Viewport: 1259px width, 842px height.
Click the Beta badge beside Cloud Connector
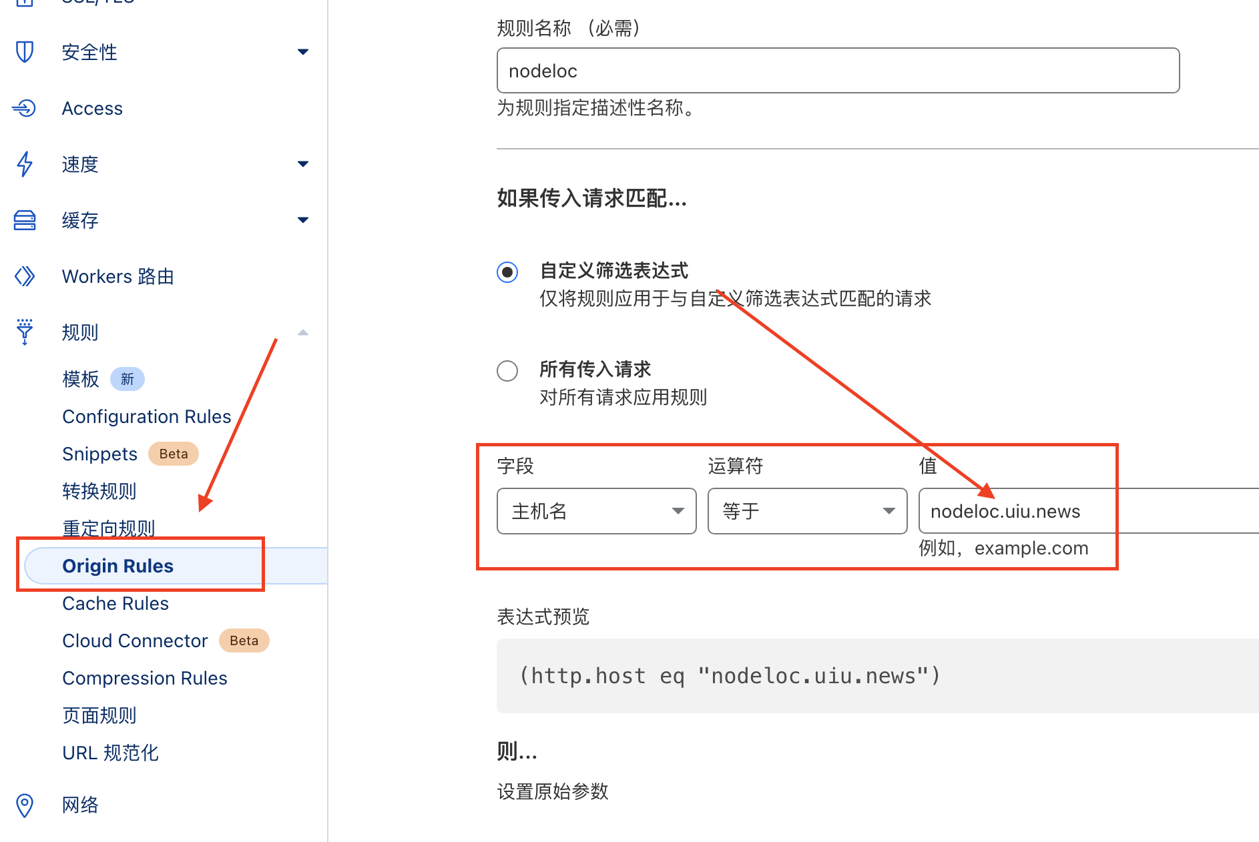(x=244, y=641)
